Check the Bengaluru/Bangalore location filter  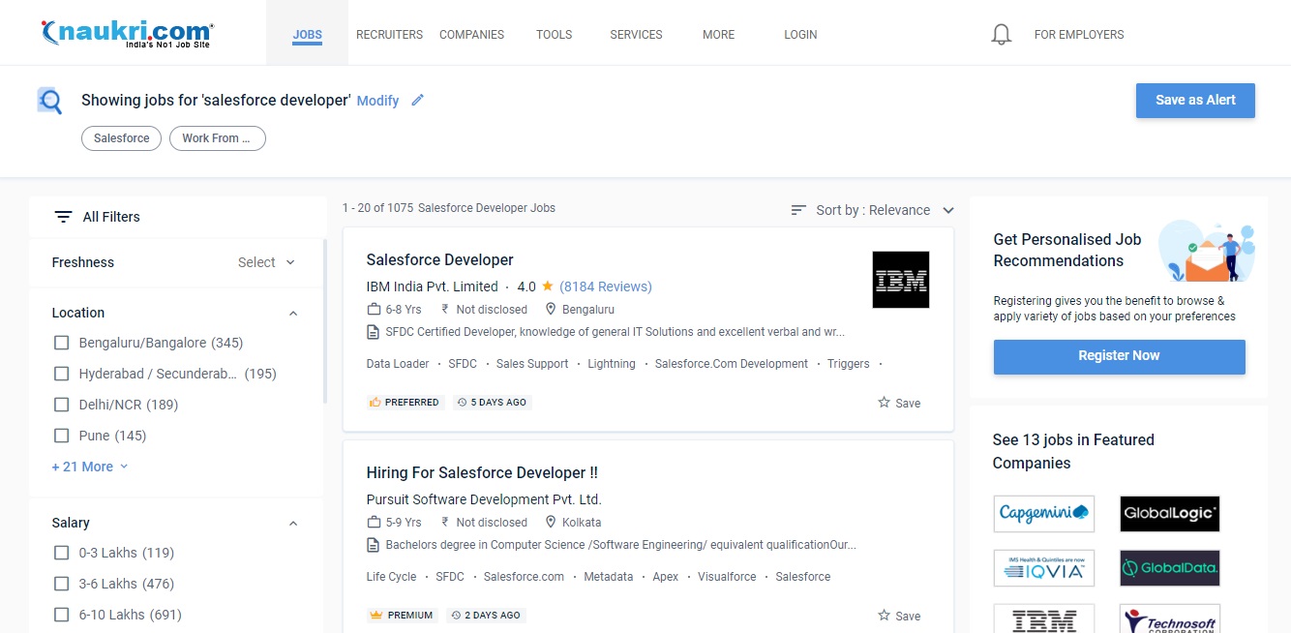click(x=62, y=343)
